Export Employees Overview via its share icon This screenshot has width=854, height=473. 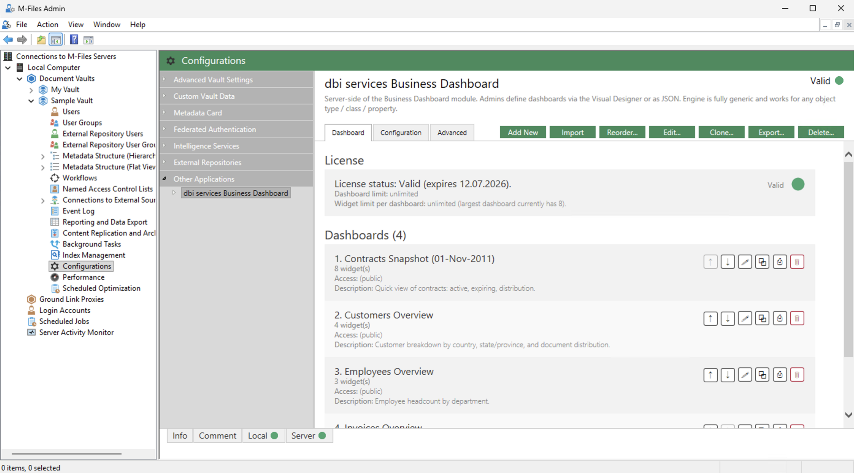[780, 375]
